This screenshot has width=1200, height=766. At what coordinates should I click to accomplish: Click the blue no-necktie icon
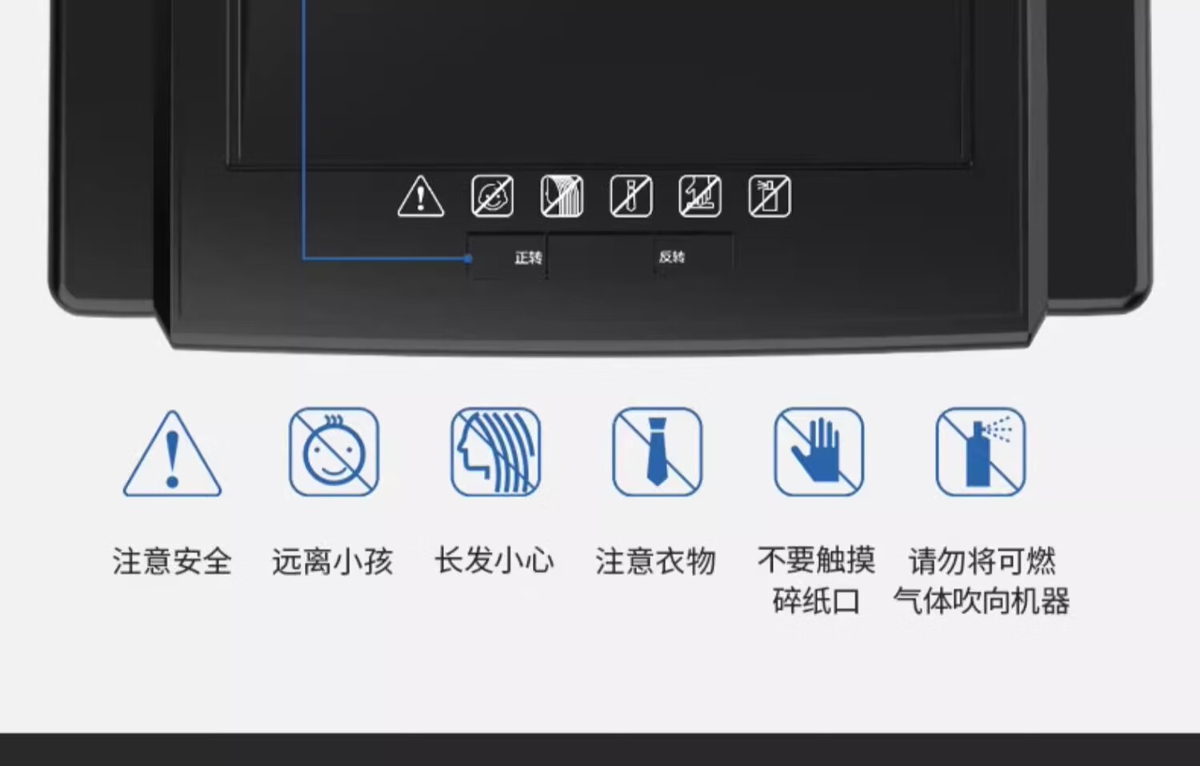pyautogui.click(x=658, y=452)
